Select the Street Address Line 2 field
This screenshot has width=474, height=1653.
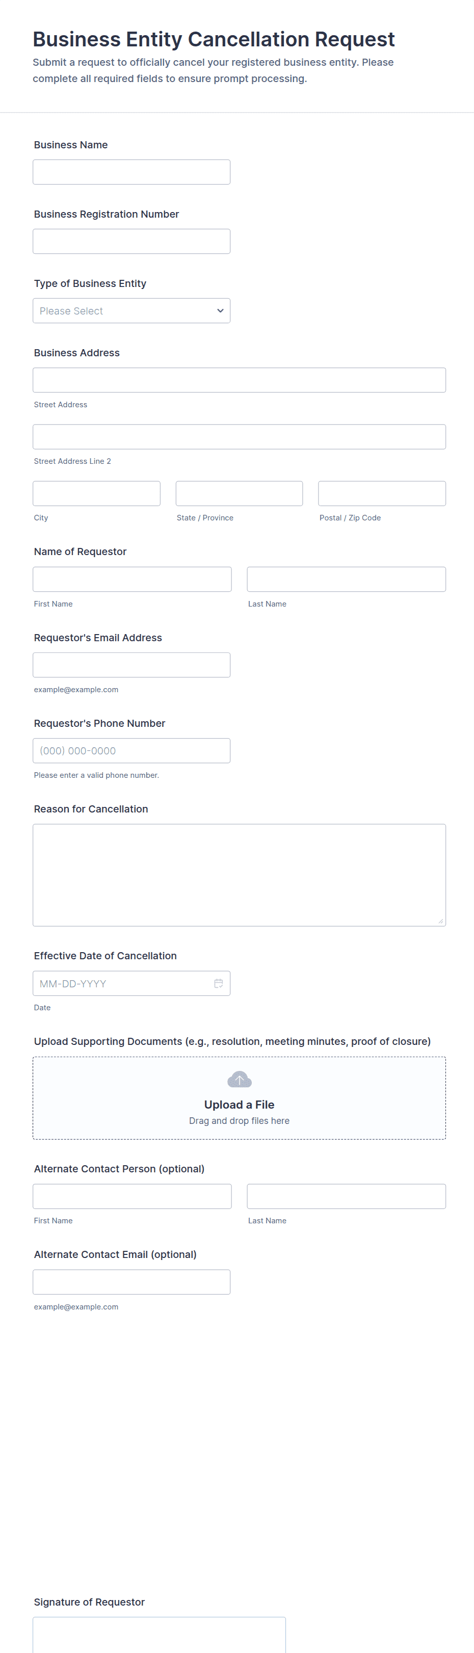click(239, 436)
